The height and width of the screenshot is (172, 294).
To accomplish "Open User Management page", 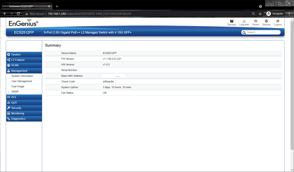I will point(22,81).
